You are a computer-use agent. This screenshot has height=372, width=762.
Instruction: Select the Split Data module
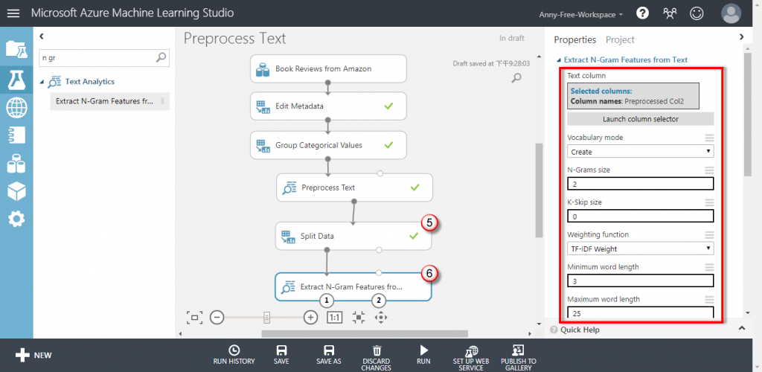tap(353, 236)
